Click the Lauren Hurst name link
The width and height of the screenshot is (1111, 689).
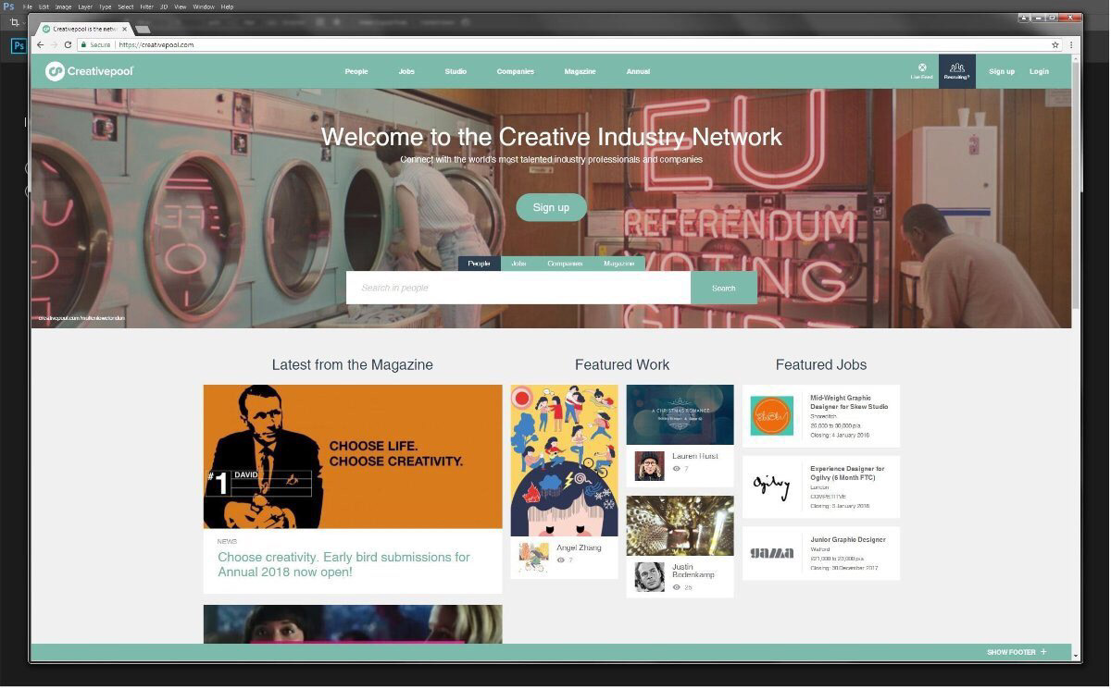[x=695, y=456]
